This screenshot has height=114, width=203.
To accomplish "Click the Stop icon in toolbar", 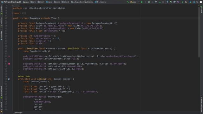I will point(163,2).
